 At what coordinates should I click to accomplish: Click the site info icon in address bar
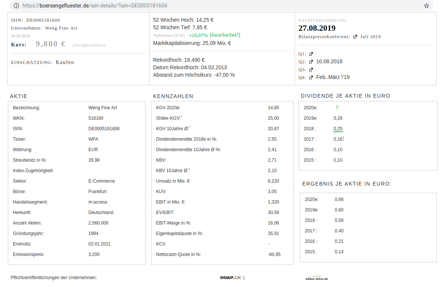pyautogui.click(x=16, y=6)
